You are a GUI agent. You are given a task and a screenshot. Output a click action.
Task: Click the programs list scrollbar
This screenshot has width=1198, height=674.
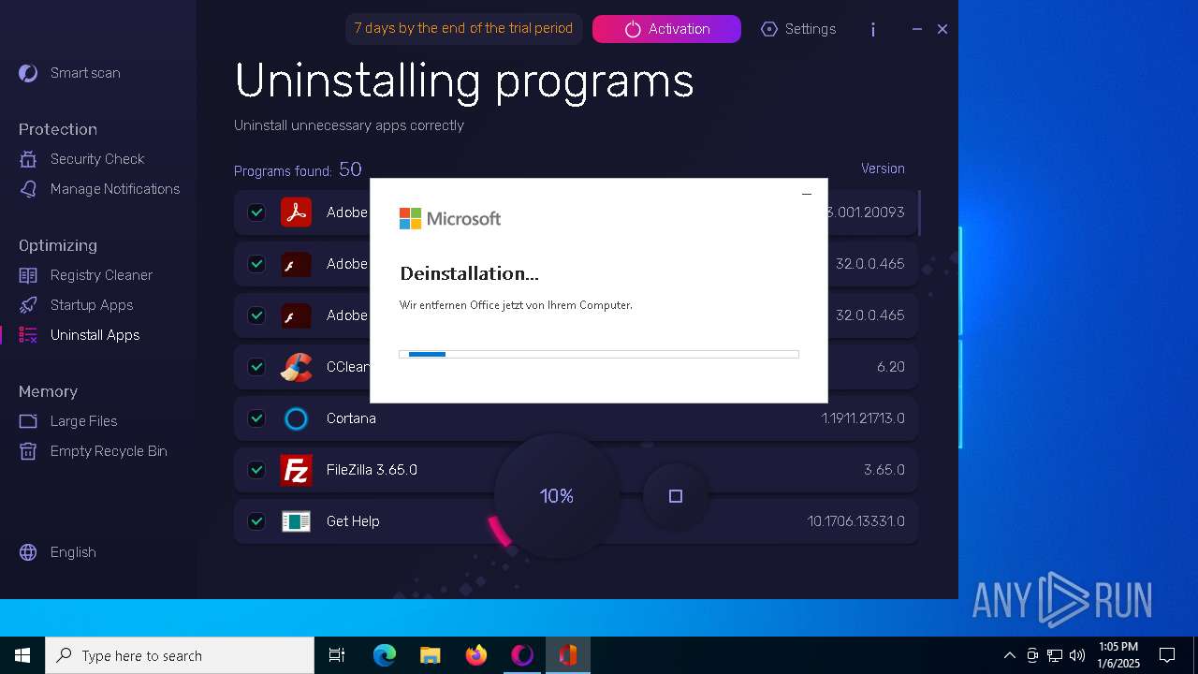tap(920, 213)
